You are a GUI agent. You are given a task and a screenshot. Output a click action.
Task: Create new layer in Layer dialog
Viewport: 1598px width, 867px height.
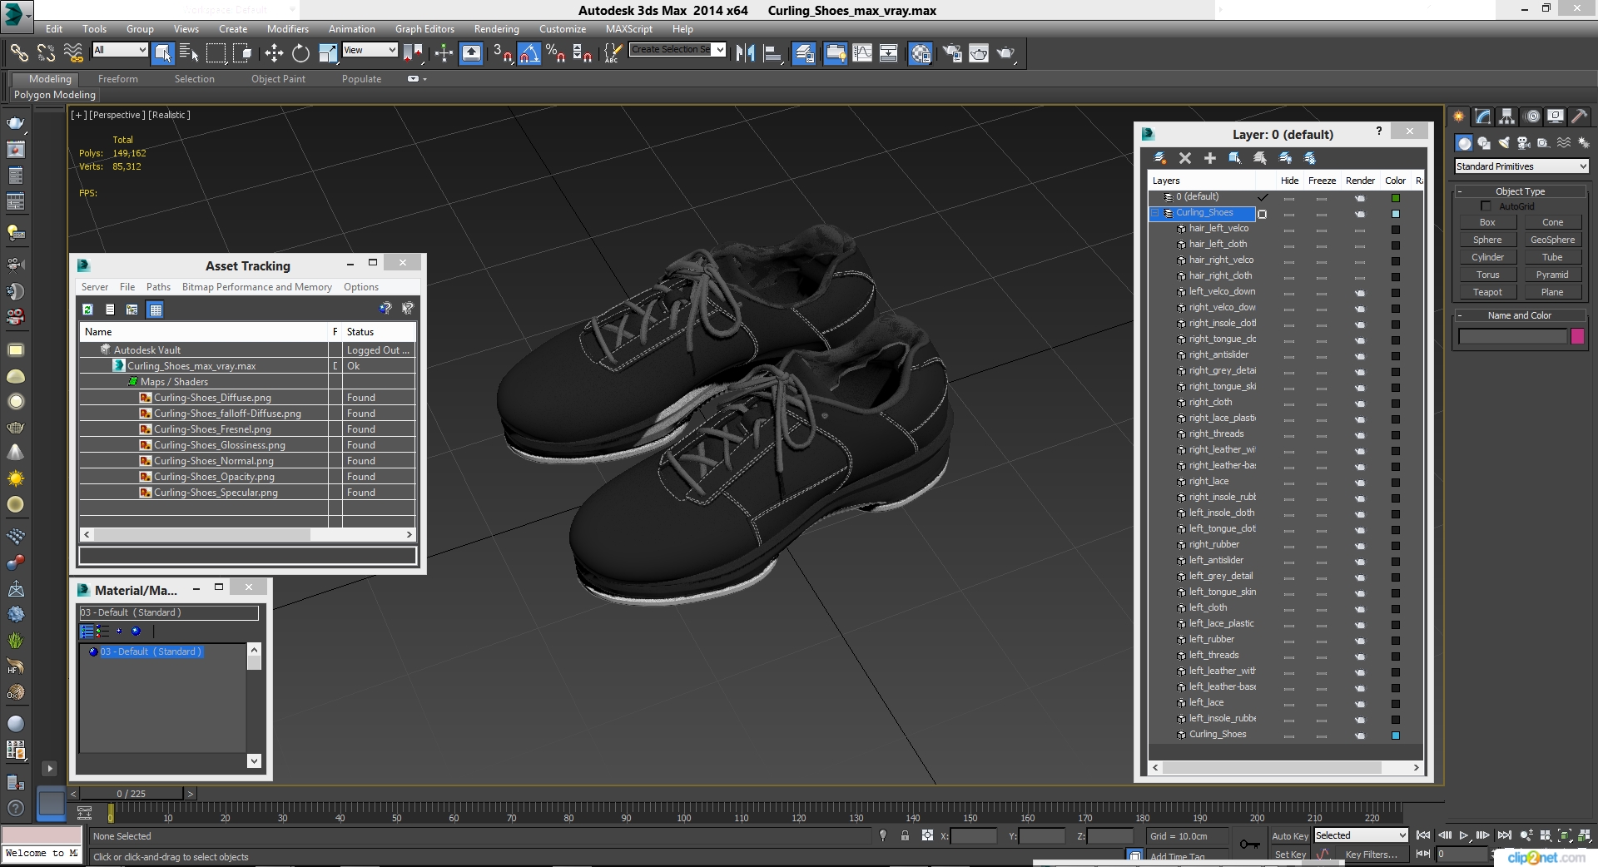1159,158
